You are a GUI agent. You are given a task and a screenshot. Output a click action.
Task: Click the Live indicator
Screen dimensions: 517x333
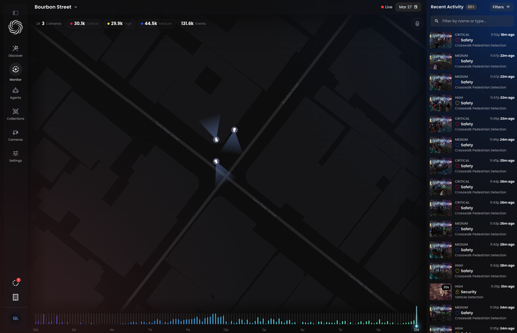tap(386, 7)
